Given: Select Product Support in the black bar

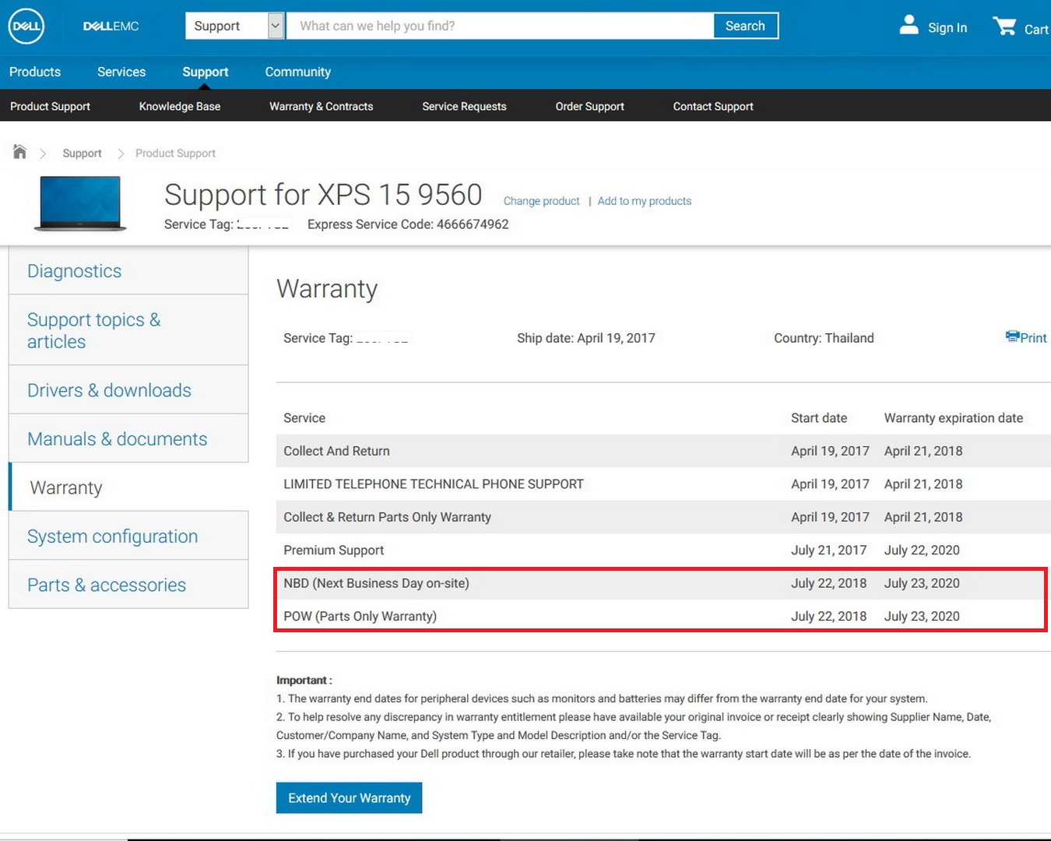Looking at the screenshot, I should click(x=50, y=106).
